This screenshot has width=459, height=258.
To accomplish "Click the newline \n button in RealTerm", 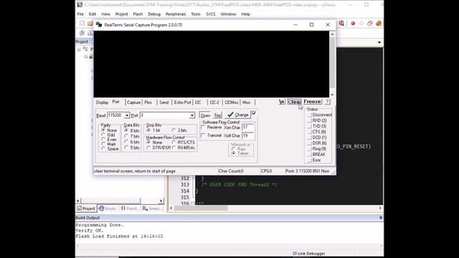I will coord(282,102).
